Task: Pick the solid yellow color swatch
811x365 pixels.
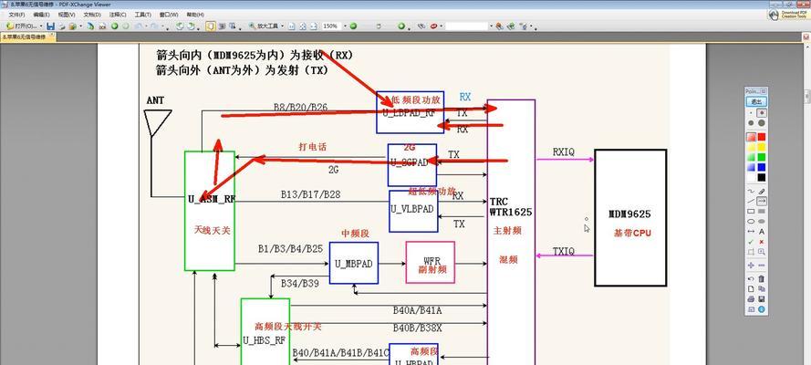Action: coord(762,147)
